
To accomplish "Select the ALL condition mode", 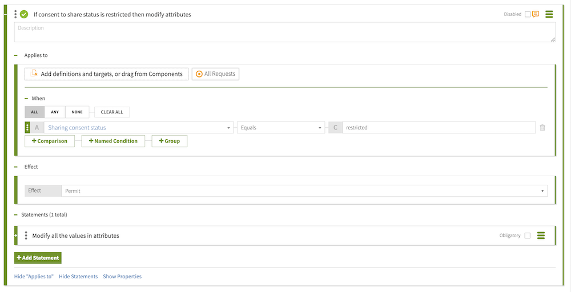I will pos(35,112).
